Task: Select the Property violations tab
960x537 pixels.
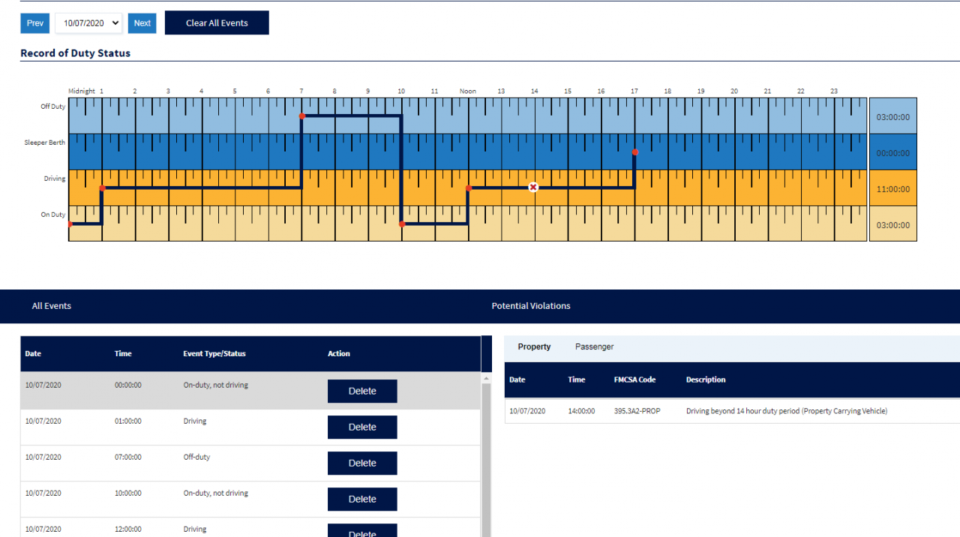Action: pyautogui.click(x=534, y=346)
